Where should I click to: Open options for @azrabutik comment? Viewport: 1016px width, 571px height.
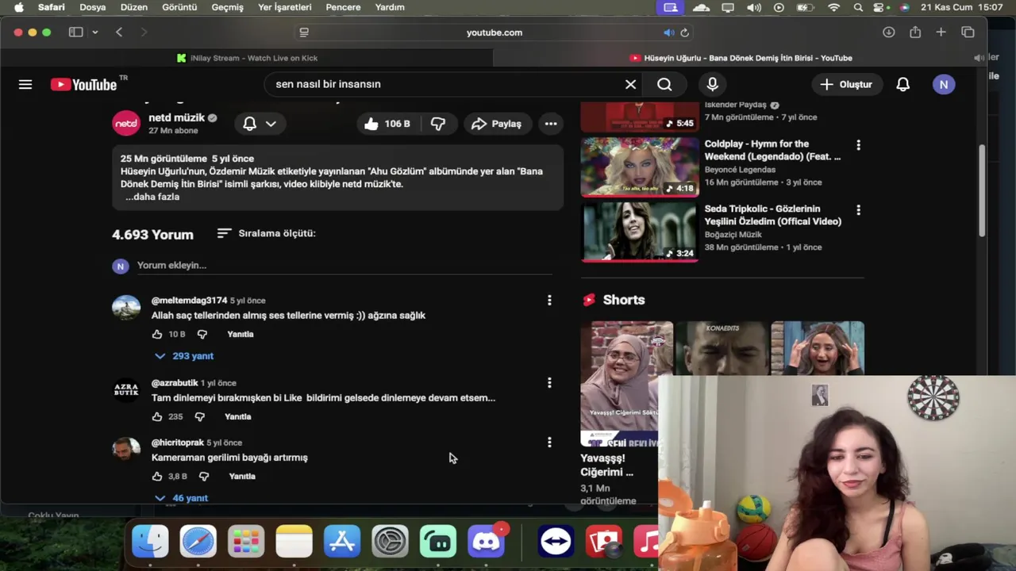coord(549,383)
